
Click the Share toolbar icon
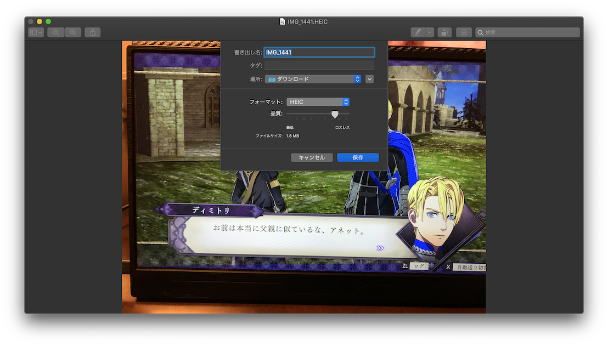(x=92, y=32)
